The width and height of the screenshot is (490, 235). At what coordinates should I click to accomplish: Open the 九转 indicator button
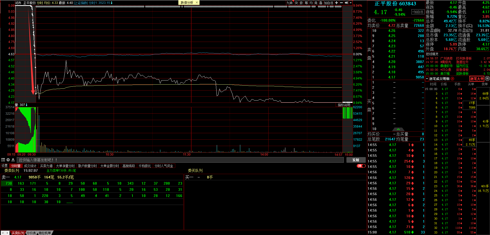coord(290,3)
